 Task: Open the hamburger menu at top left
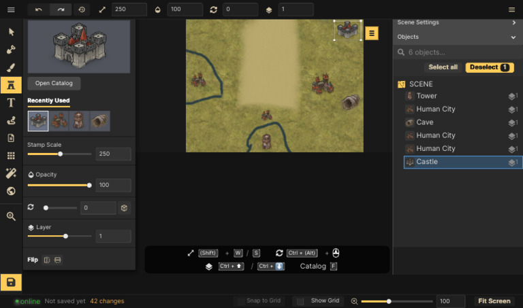pos(11,10)
